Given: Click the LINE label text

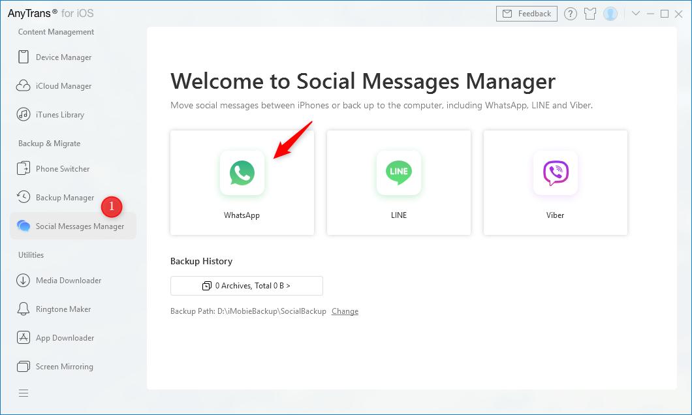Looking at the screenshot, I should [x=399, y=215].
